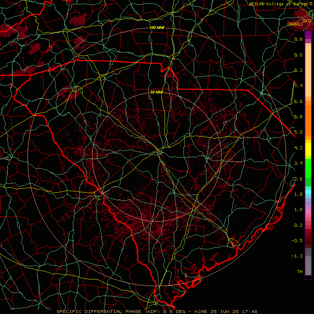Click the -0.5 value on the color scale
Screen dimensions: 314x314
[297, 240]
